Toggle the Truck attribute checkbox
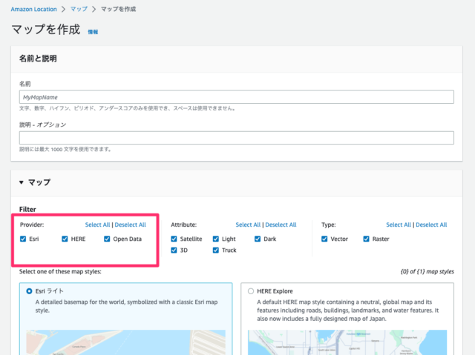This screenshot has width=475, height=355. coord(216,250)
